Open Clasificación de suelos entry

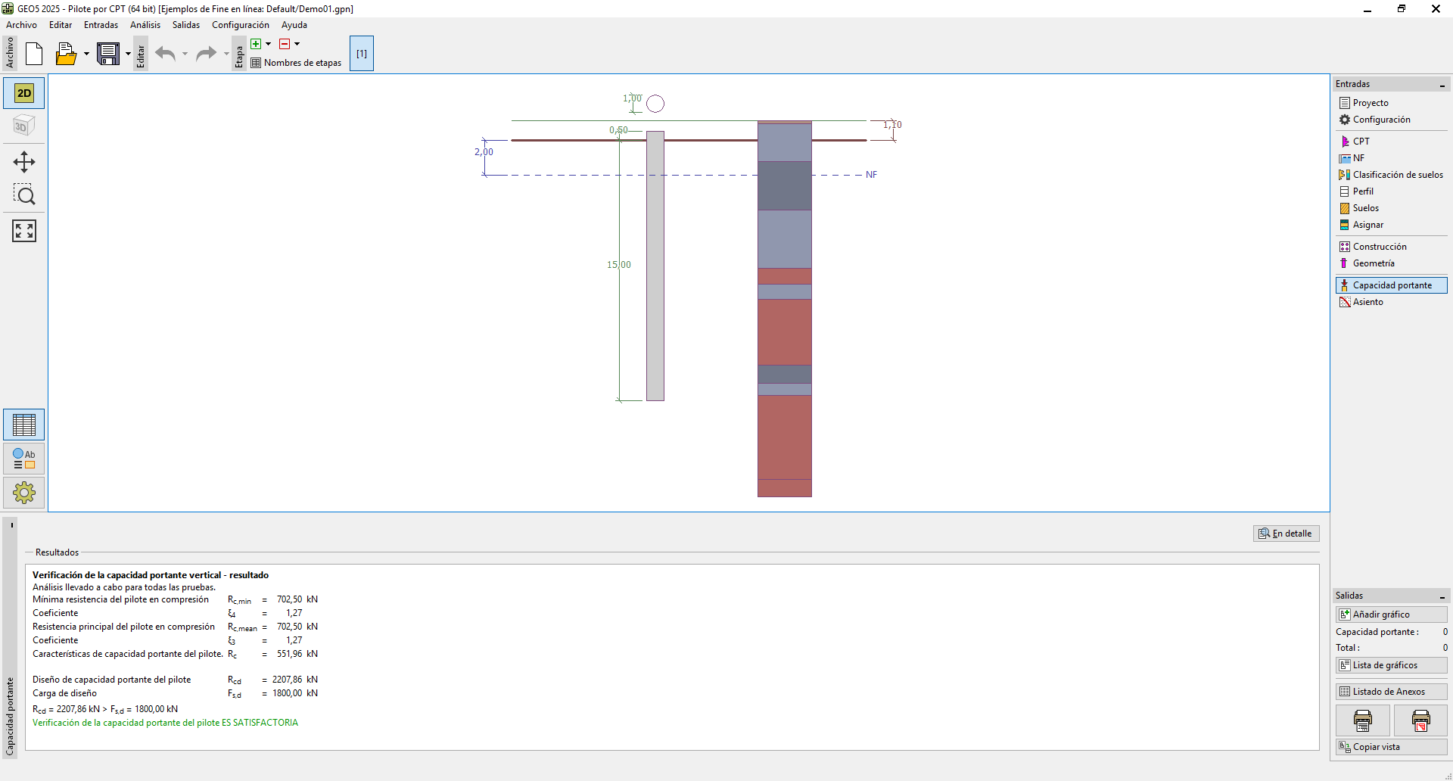1397,175
